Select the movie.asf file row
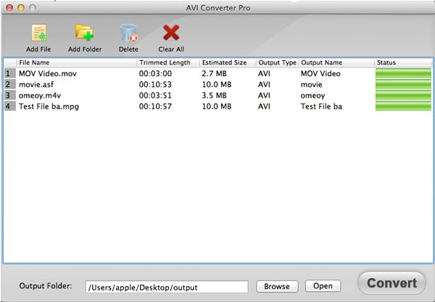Image resolution: width=435 pixels, height=302 pixels. (x=217, y=85)
